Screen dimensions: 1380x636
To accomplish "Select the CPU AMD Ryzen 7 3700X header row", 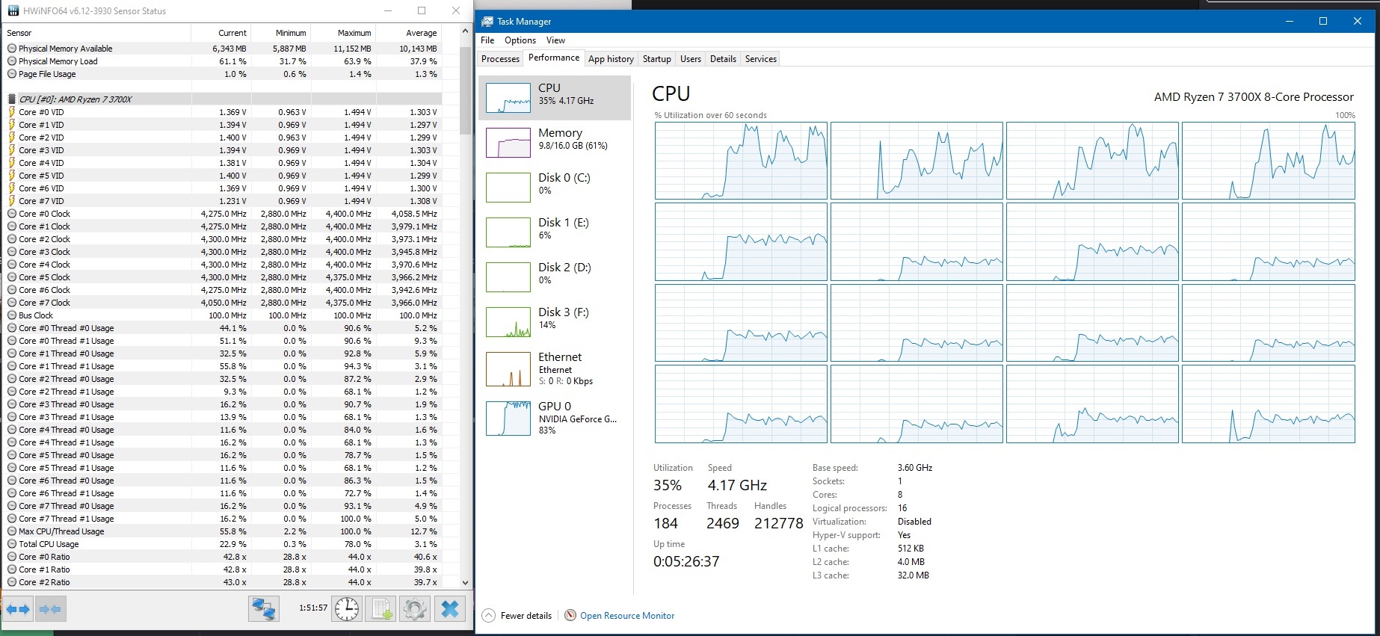I will click(75, 99).
